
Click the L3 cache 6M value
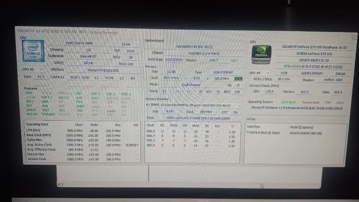point(133,78)
